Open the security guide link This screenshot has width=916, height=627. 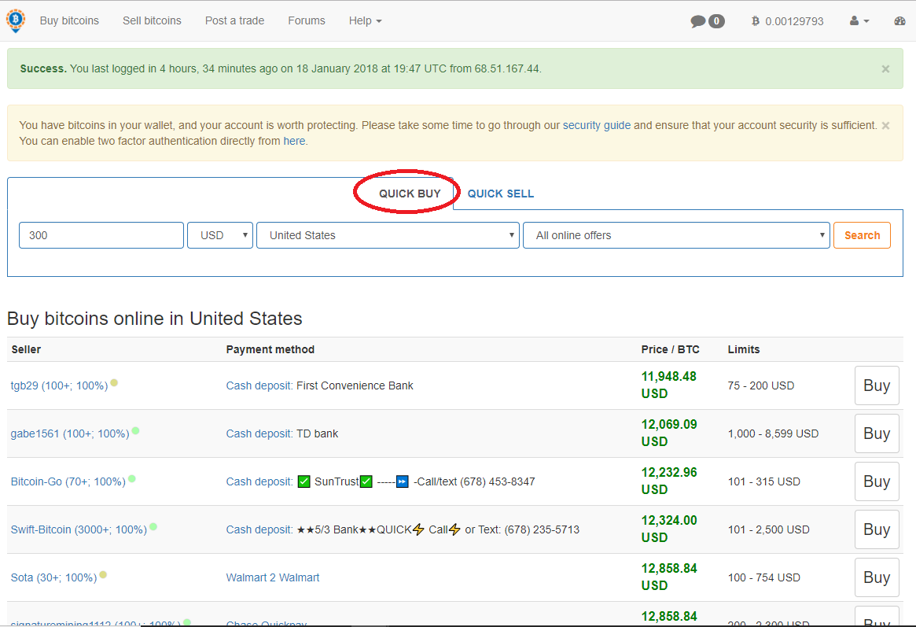point(596,125)
